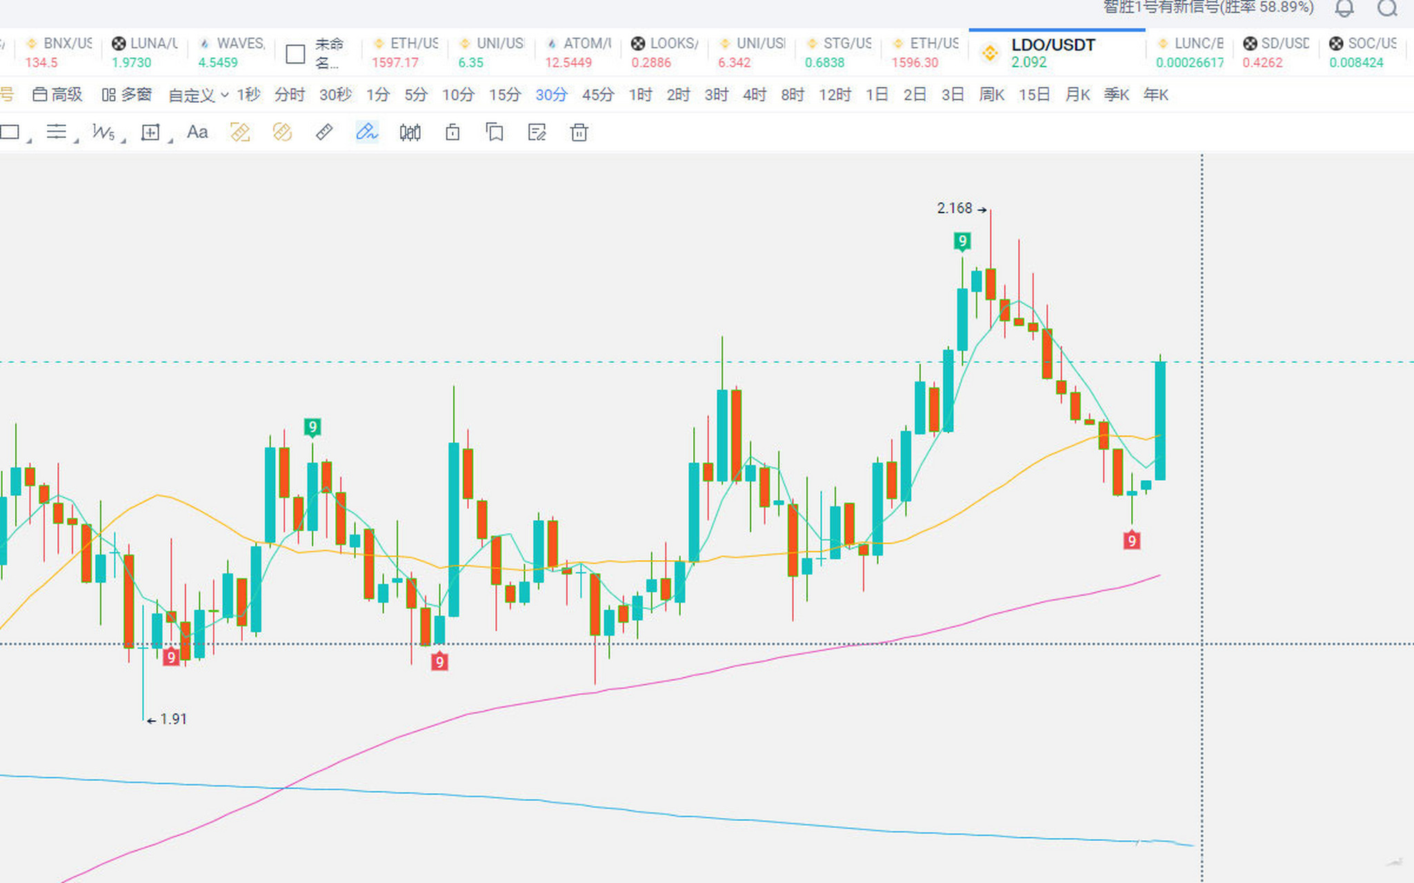Set timeframe to 12时
The image size is (1414, 883).
click(x=835, y=95)
